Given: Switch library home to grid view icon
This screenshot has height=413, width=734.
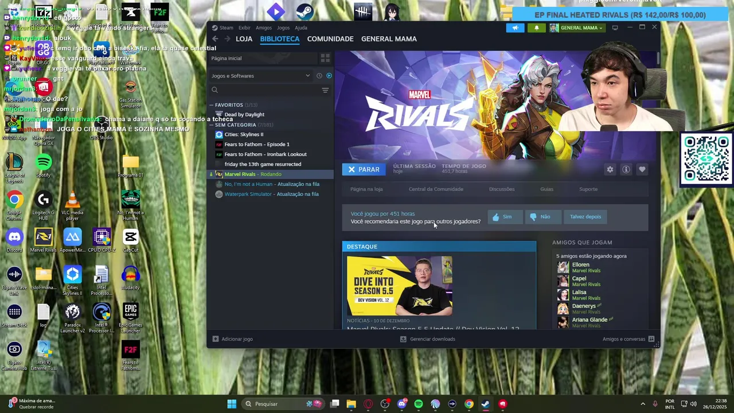Looking at the screenshot, I should (x=325, y=58).
